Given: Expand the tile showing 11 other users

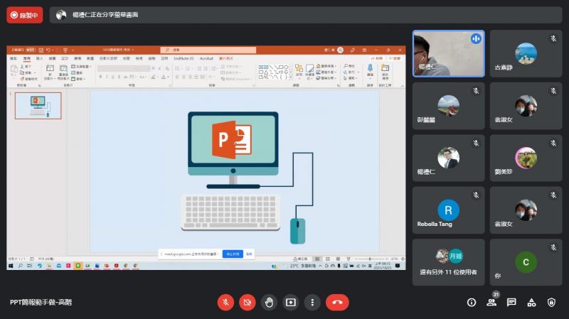Looking at the screenshot, I should 448,261.
